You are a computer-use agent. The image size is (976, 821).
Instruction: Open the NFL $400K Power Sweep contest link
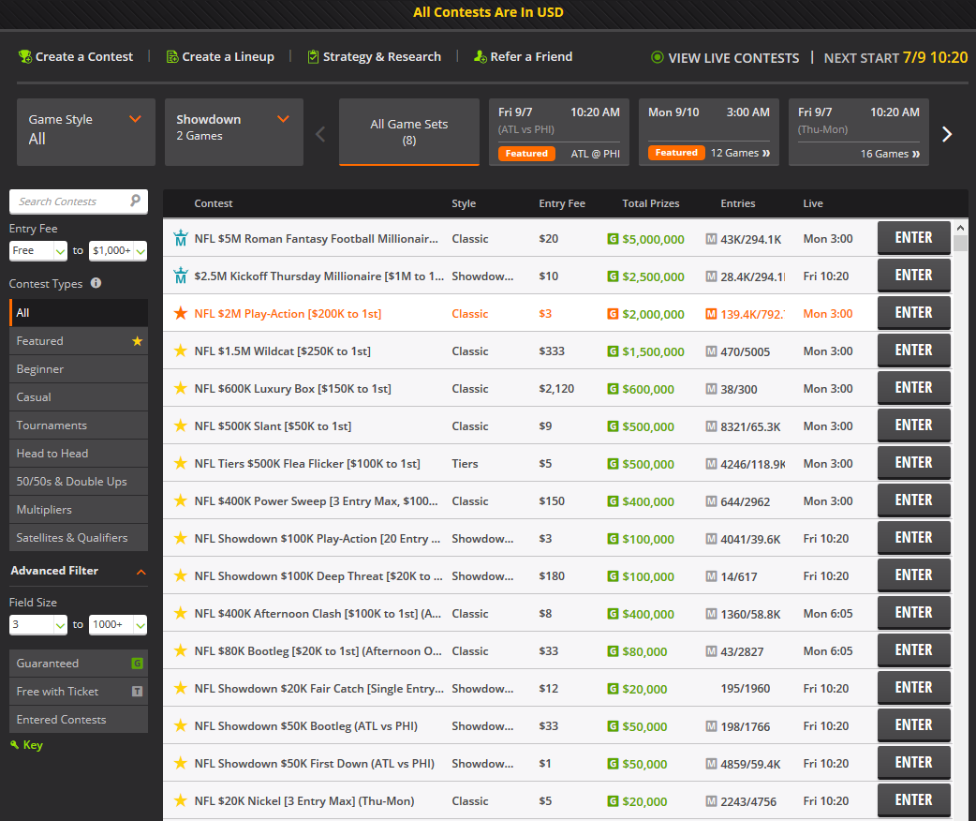[x=316, y=500]
